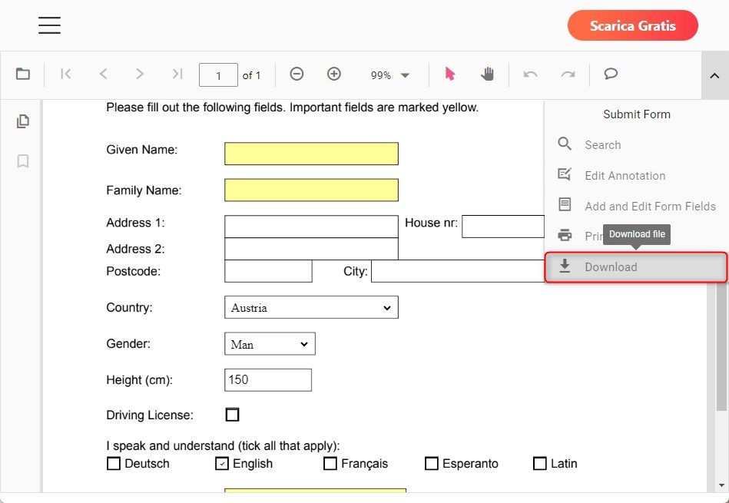Zoom out with the minus icon

(x=297, y=74)
